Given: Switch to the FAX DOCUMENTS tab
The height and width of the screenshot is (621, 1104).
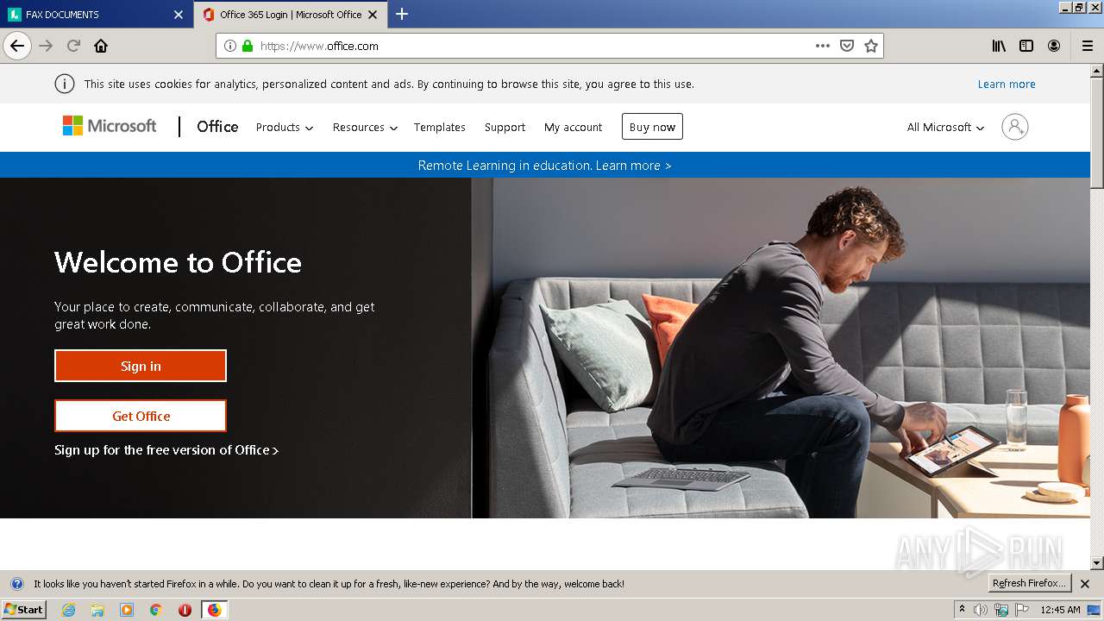Looking at the screenshot, I should (x=95, y=15).
